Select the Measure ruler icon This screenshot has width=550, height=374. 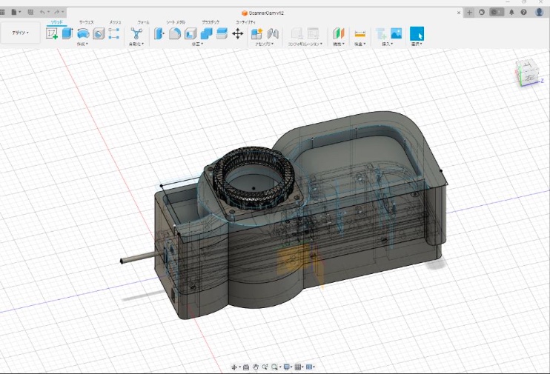(360, 33)
